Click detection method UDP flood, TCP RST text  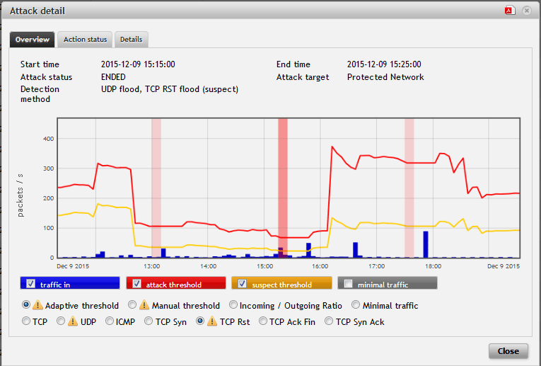[x=170, y=89]
